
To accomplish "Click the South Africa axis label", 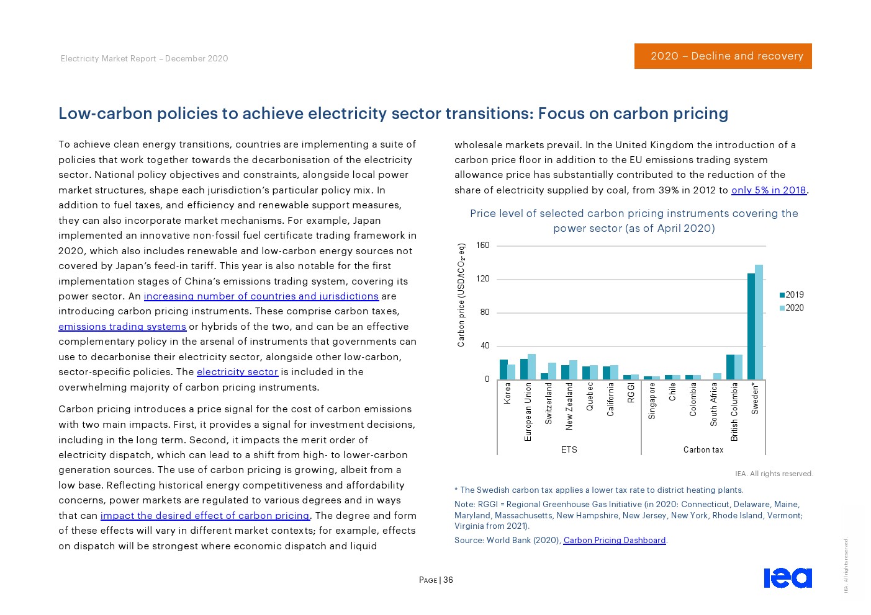I will point(714,404).
